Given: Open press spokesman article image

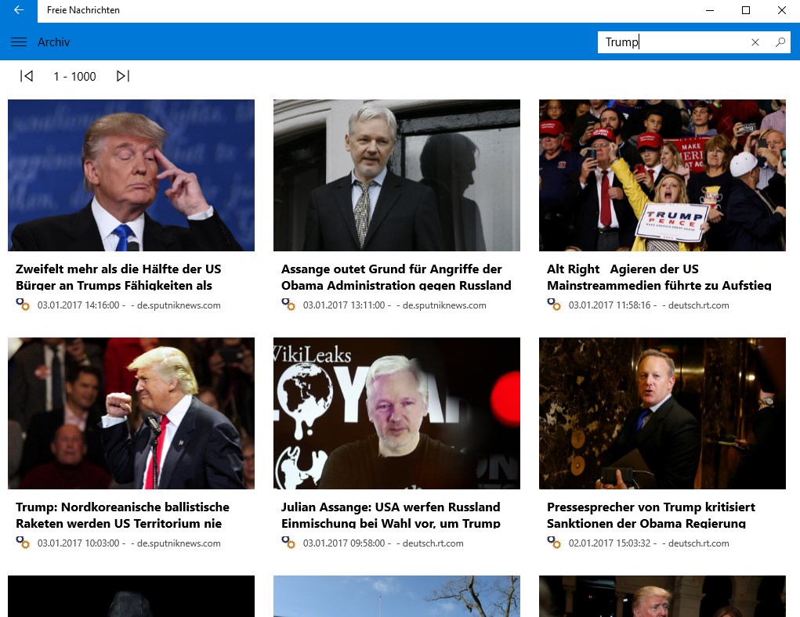Looking at the screenshot, I should [x=662, y=413].
